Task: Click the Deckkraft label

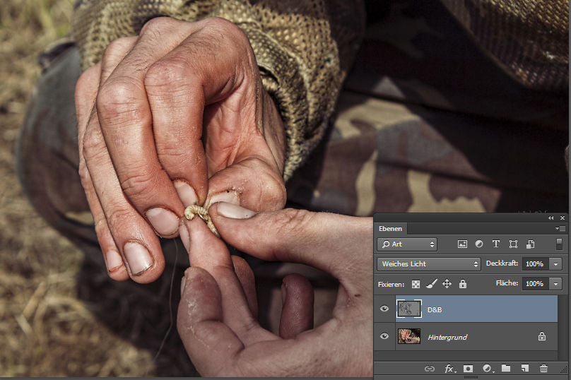Action: click(502, 263)
